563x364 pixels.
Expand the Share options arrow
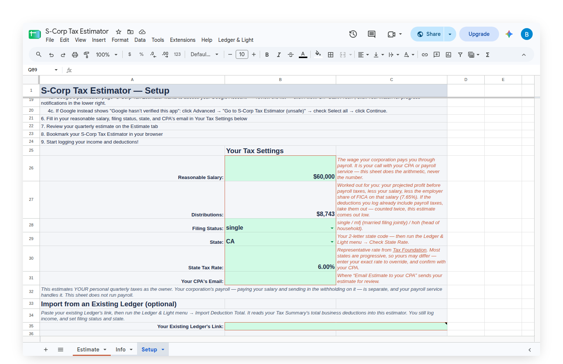[450, 34]
